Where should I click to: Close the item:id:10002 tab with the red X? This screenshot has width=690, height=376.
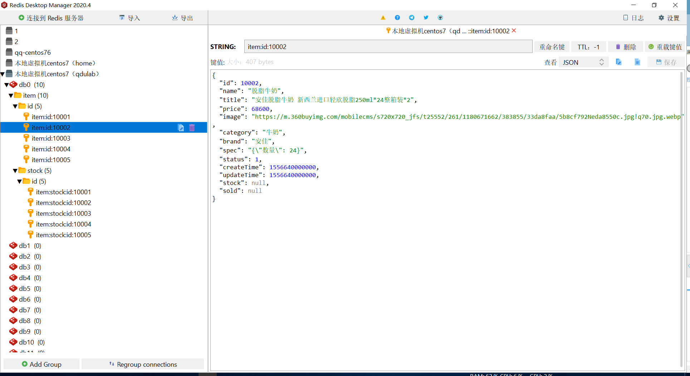[x=514, y=31]
